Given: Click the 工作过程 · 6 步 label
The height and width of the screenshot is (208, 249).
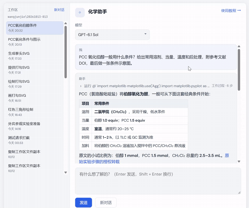Looking at the screenshot, I should 222,86.
